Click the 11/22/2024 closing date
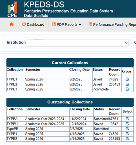The image size is (136, 145). [78, 119]
